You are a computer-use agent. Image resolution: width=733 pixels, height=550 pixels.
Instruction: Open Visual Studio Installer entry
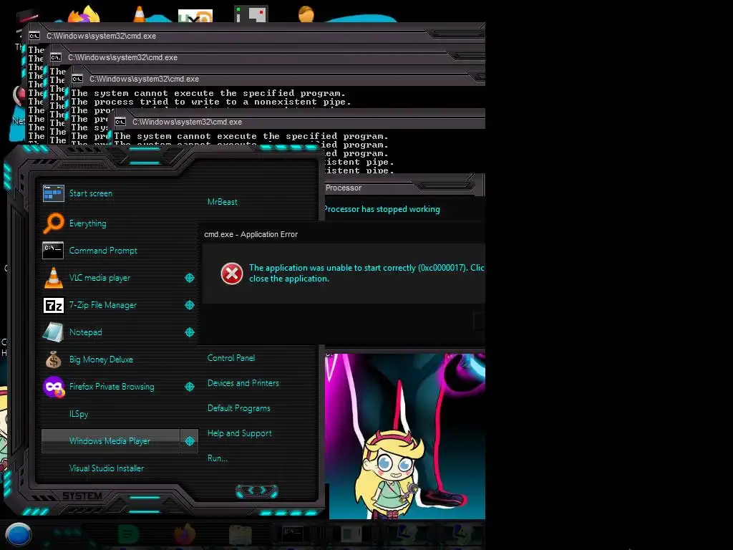tap(107, 468)
